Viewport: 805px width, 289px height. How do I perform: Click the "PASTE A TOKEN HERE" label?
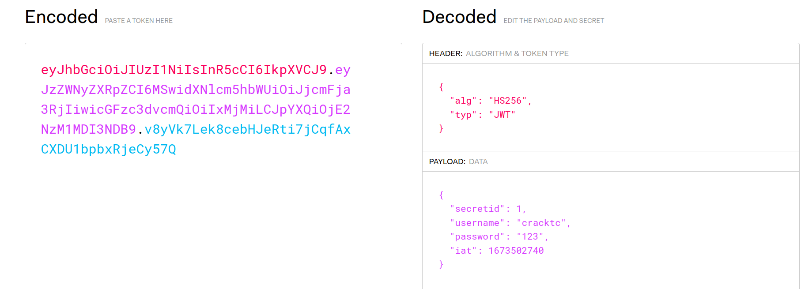pyautogui.click(x=139, y=21)
